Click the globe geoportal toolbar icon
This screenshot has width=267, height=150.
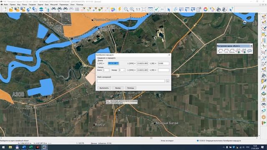coord(28,9)
